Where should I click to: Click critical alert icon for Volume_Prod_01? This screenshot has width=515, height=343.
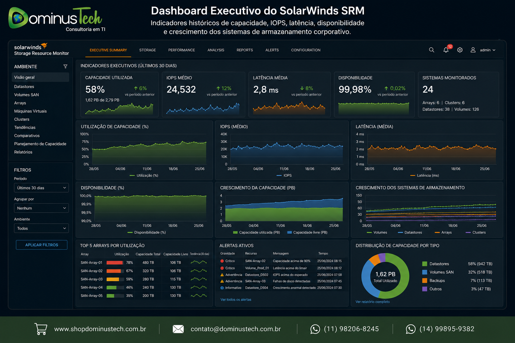tap(222, 268)
